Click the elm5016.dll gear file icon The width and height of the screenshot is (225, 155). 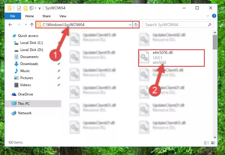click(x=144, y=57)
